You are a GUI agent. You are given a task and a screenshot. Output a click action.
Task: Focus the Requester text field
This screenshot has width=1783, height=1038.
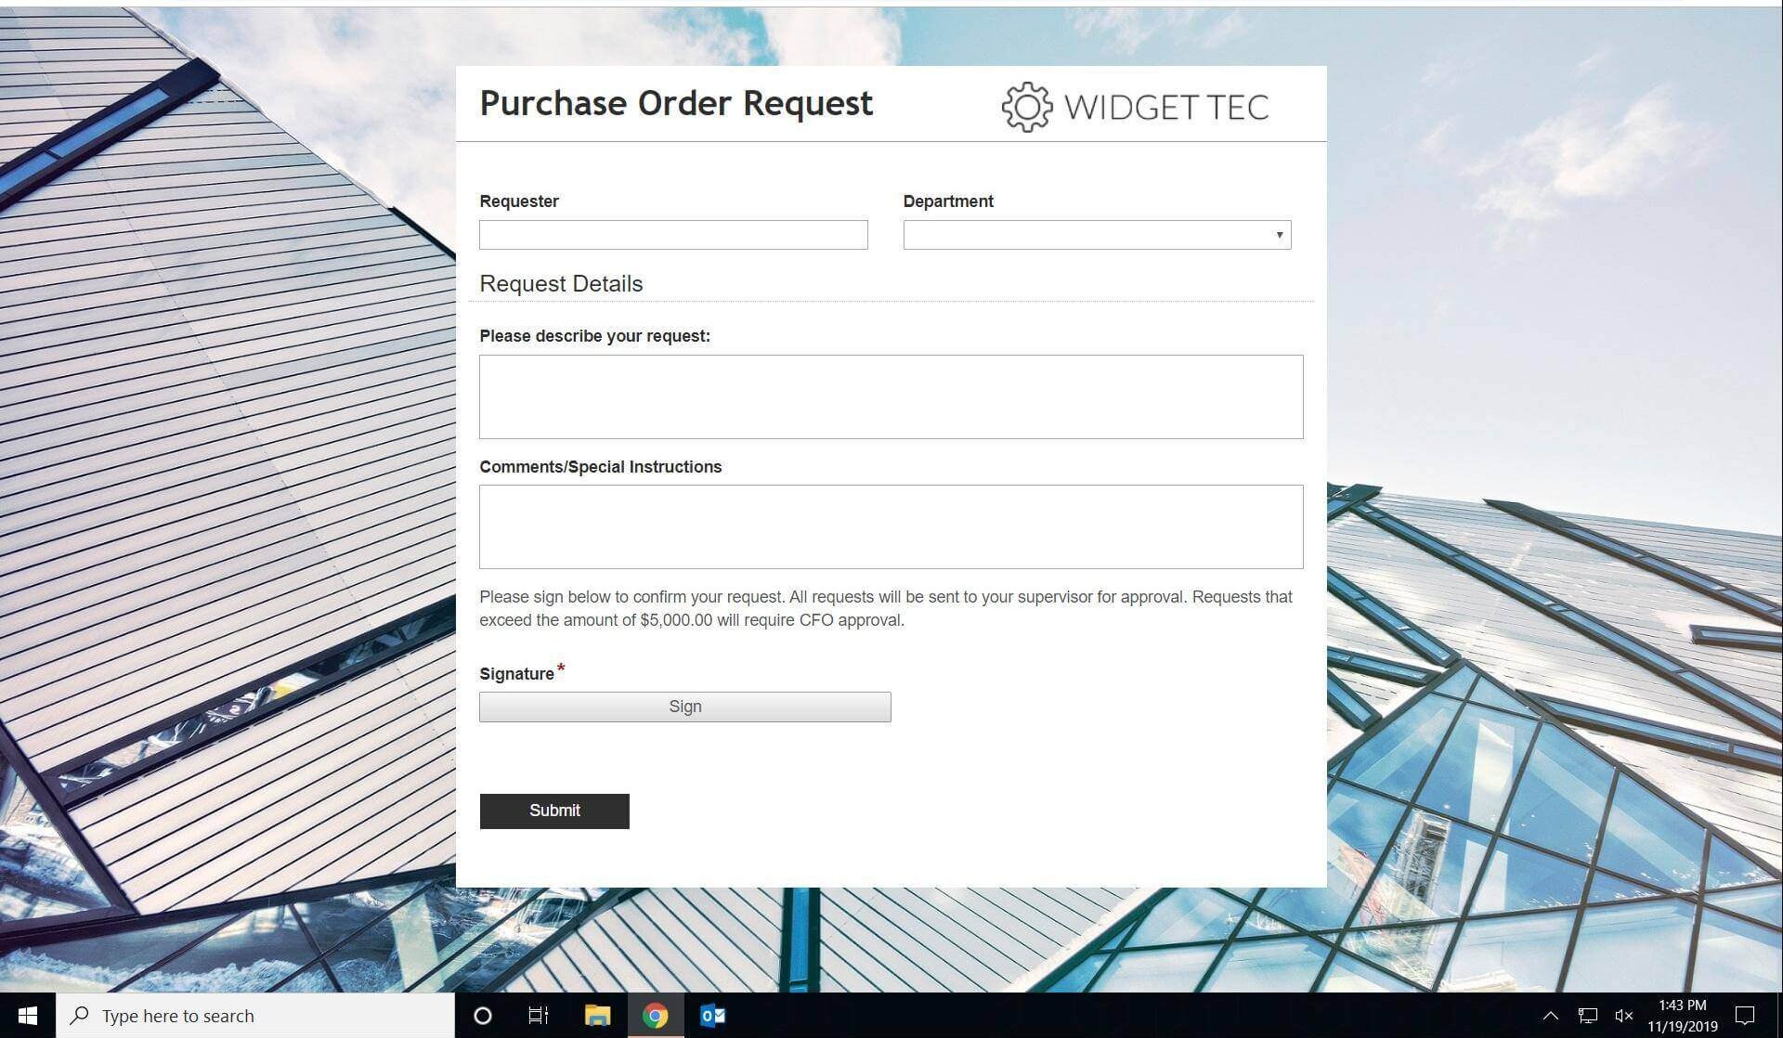pos(673,235)
